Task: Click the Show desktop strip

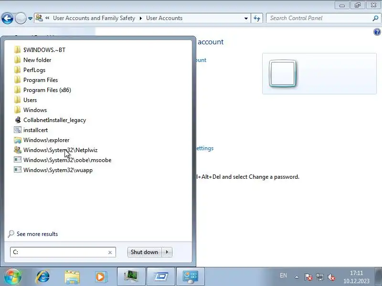Action: click(x=378, y=276)
